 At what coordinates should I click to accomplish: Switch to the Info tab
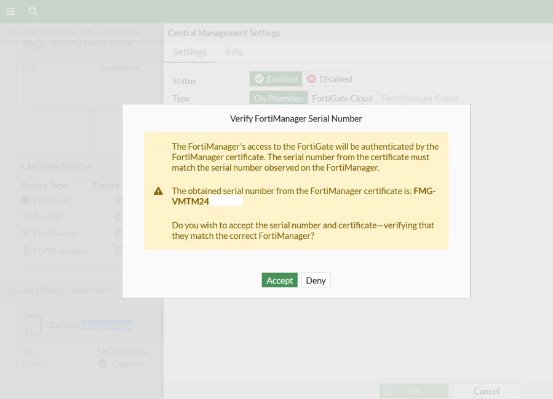point(234,52)
